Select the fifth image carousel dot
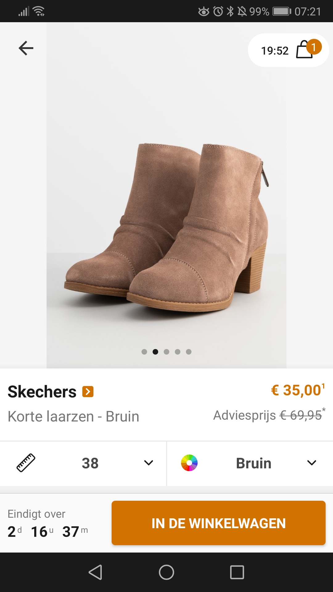This screenshot has height=592, width=333. click(189, 352)
